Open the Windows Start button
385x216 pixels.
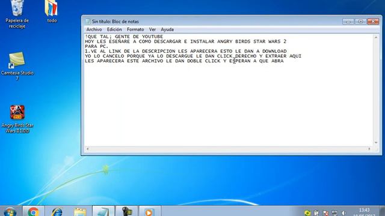(x=10, y=211)
